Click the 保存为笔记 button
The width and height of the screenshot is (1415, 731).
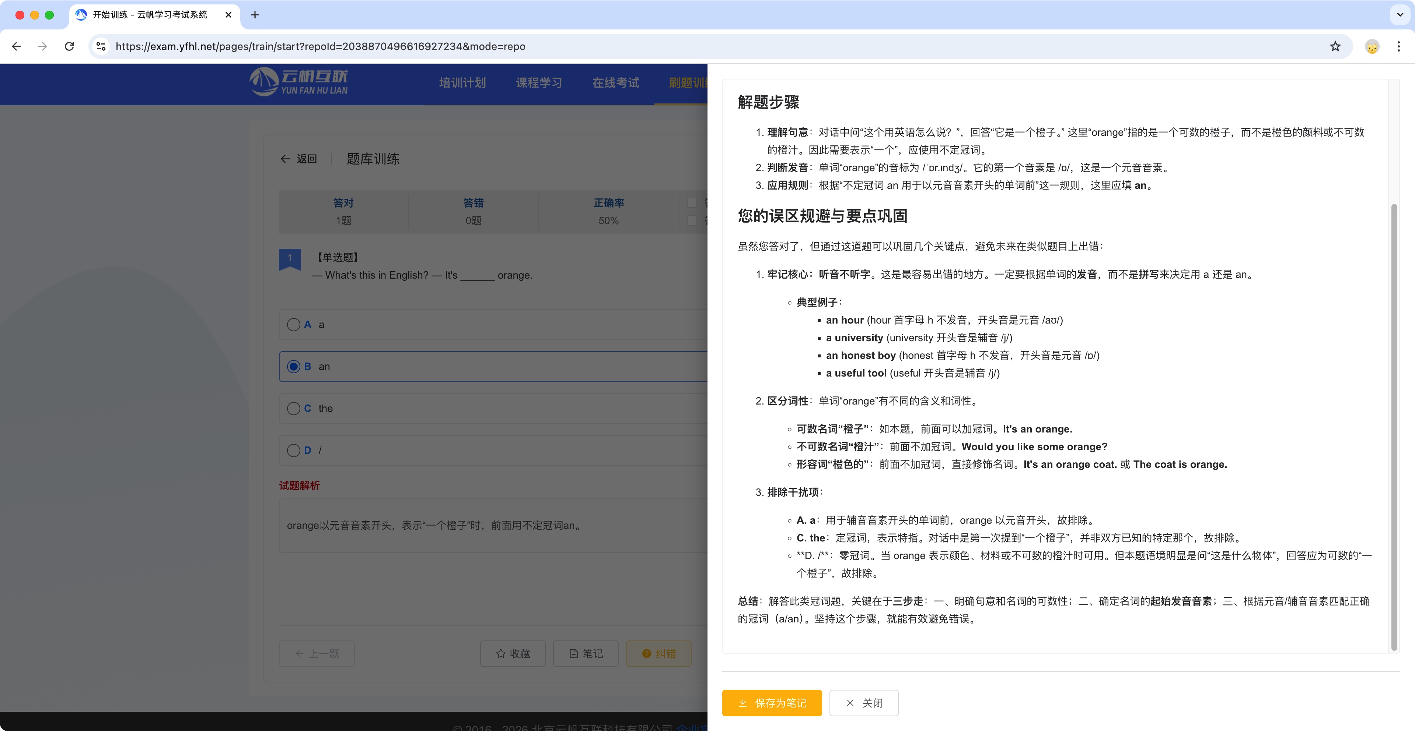click(x=772, y=703)
